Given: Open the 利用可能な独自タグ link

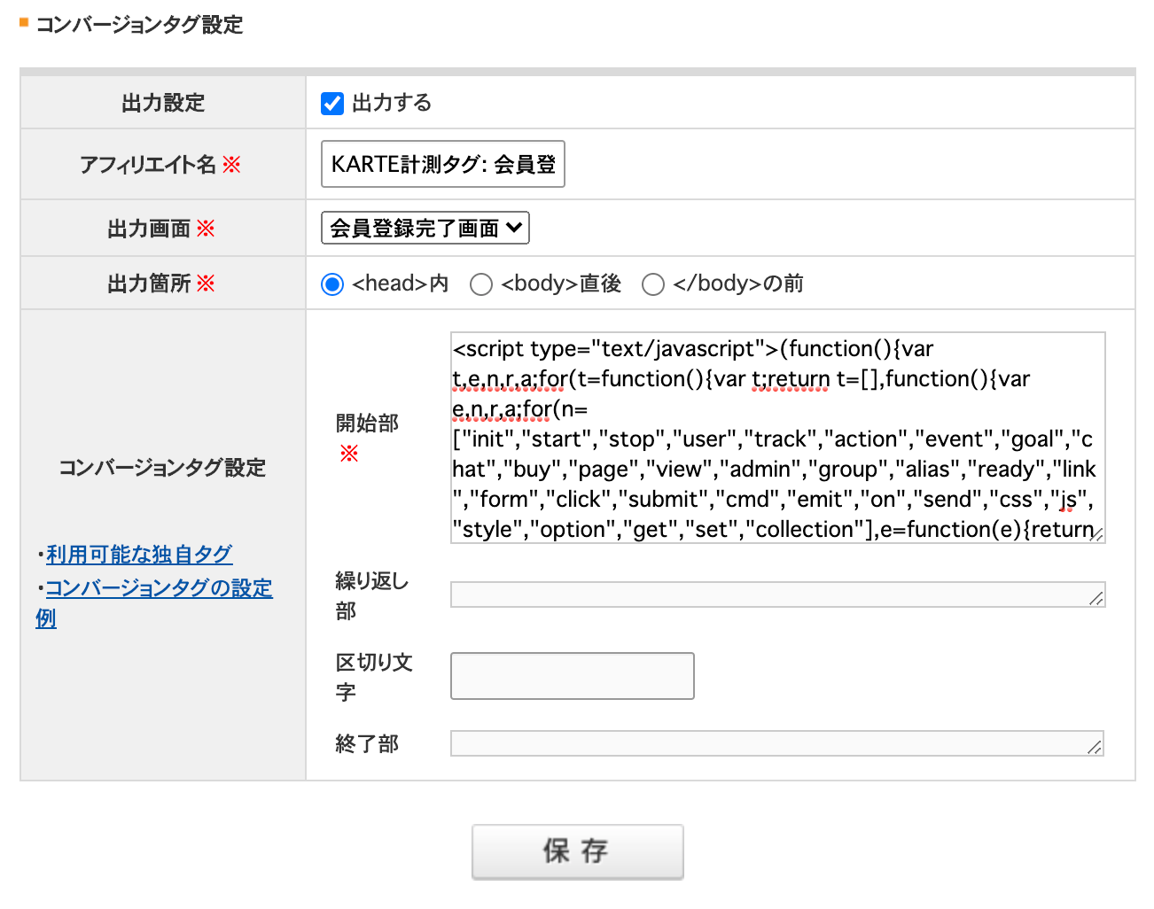Looking at the screenshot, I should point(139,555).
